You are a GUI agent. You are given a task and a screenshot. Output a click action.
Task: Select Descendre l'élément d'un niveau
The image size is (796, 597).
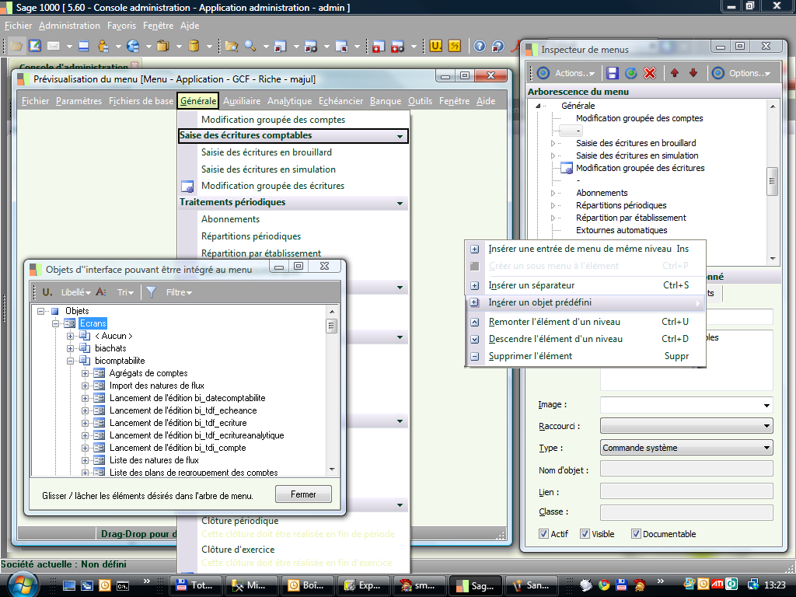coord(585,339)
